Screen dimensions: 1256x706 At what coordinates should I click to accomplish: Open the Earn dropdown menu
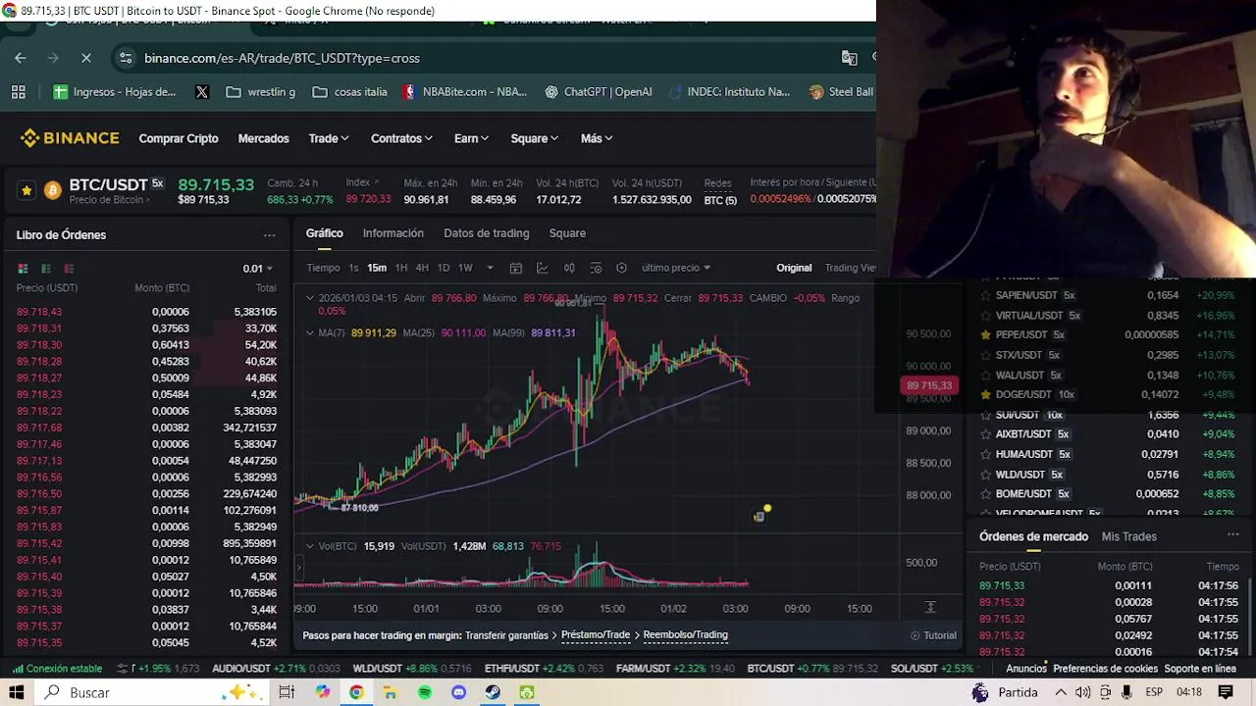tap(471, 138)
